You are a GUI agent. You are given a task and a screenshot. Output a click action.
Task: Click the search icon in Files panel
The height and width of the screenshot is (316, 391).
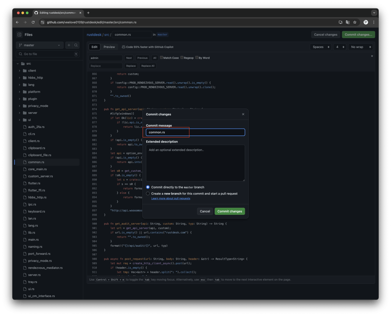click(76, 45)
